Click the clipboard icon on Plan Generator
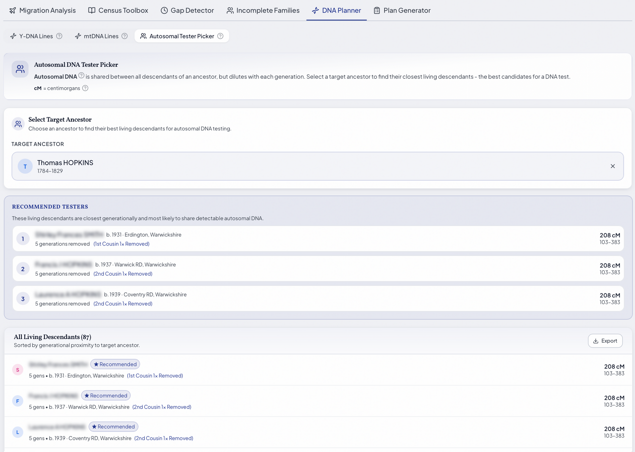 click(x=377, y=10)
